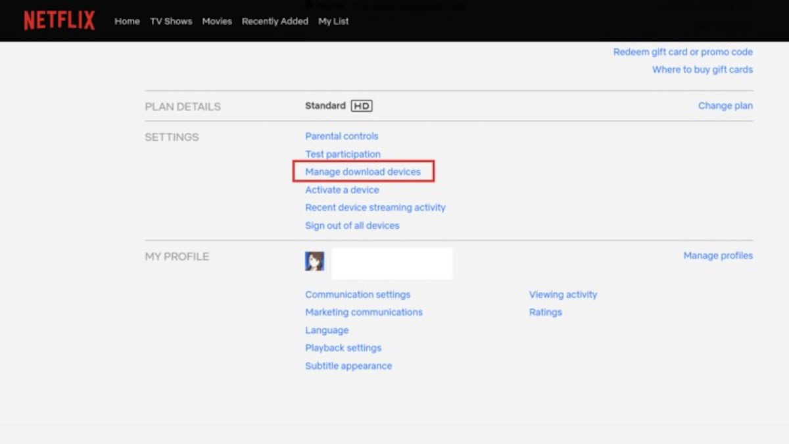Select Activate a device
The height and width of the screenshot is (444, 789).
pyautogui.click(x=342, y=189)
